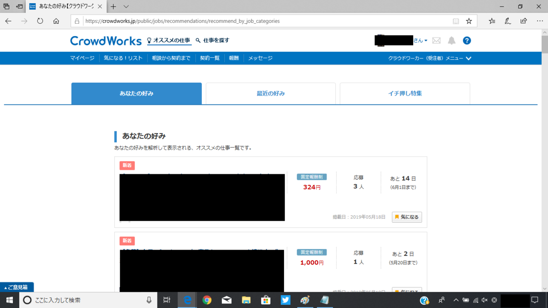Switch to イチ押し特集 tab

(405, 94)
